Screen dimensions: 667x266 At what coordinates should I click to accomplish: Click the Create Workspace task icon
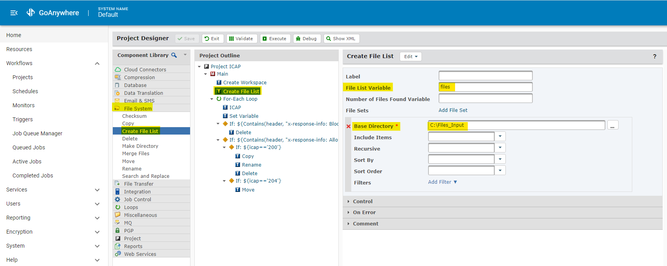[x=219, y=83]
